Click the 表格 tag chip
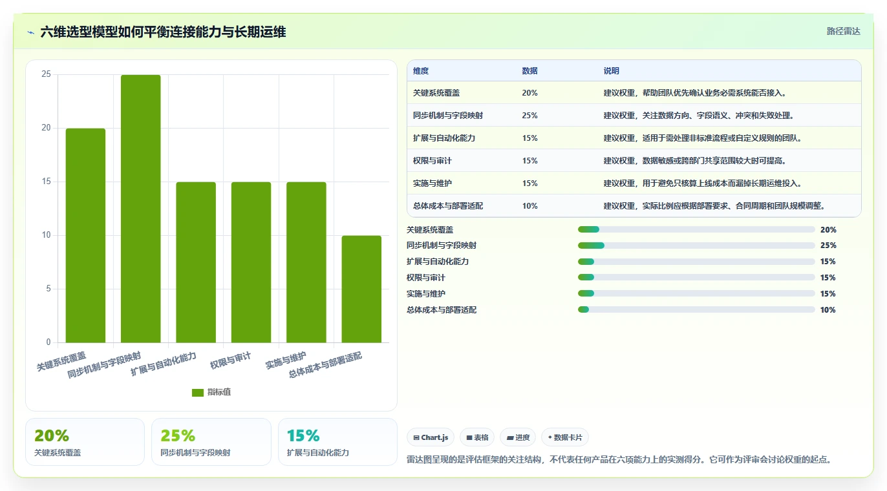Viewport: 887px width, 491px height. click(476, 437)
